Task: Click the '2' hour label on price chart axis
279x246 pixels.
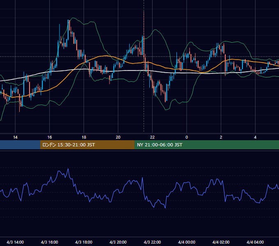Action: tap(221, 137)
